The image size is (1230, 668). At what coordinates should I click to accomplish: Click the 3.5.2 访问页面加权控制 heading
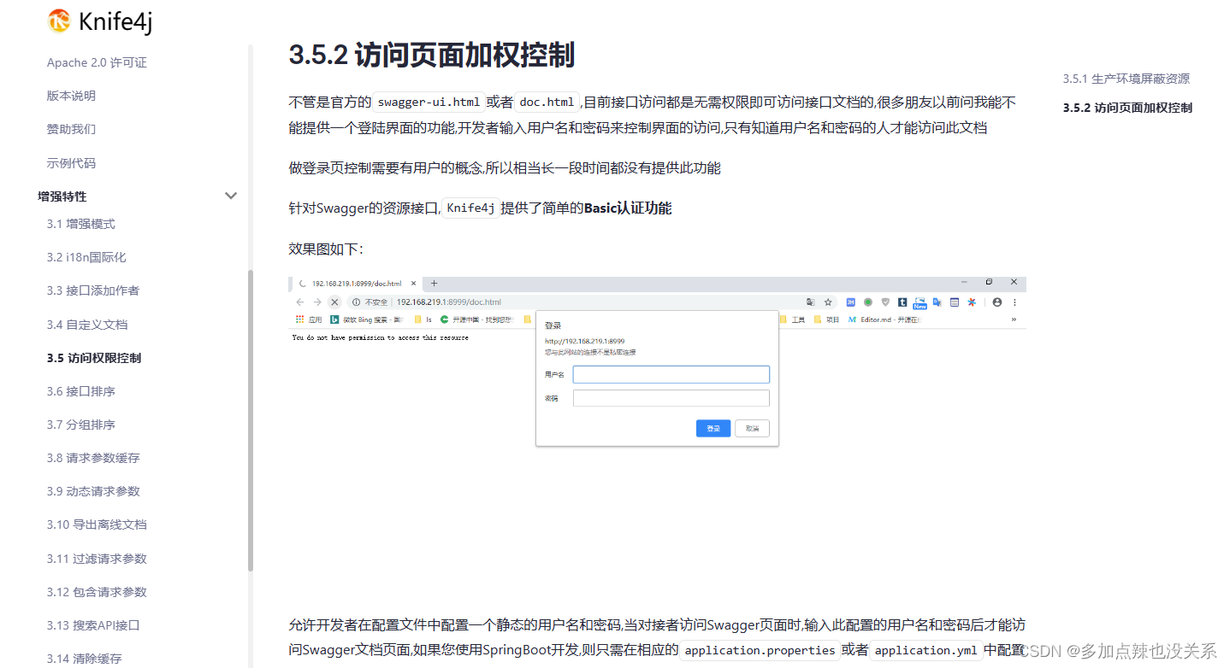click(432, 56)
